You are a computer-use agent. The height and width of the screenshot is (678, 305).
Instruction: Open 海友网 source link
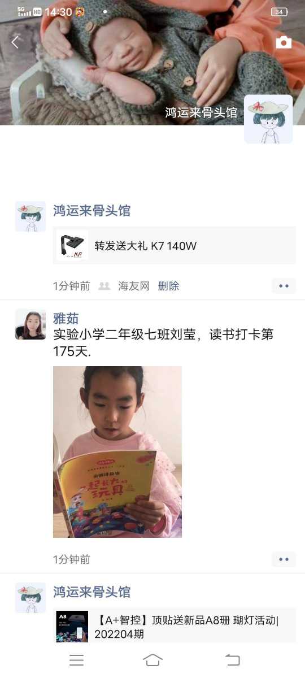[x=134, y=286]
